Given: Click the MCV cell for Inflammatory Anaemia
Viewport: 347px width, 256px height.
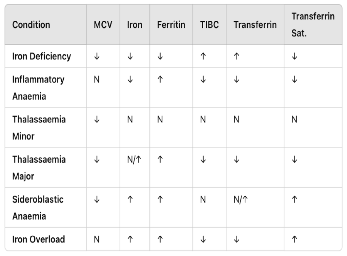Looking at the screenshot, I should pos(97,80).
